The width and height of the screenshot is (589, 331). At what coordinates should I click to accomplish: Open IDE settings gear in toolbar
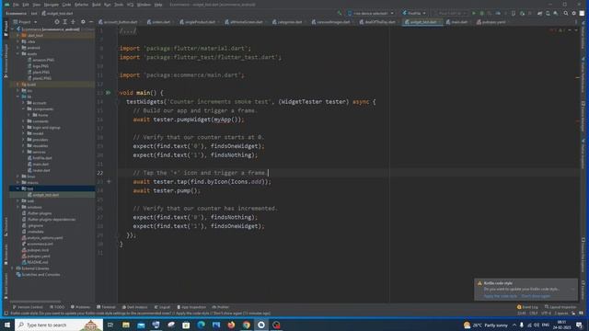click(573, 13)
